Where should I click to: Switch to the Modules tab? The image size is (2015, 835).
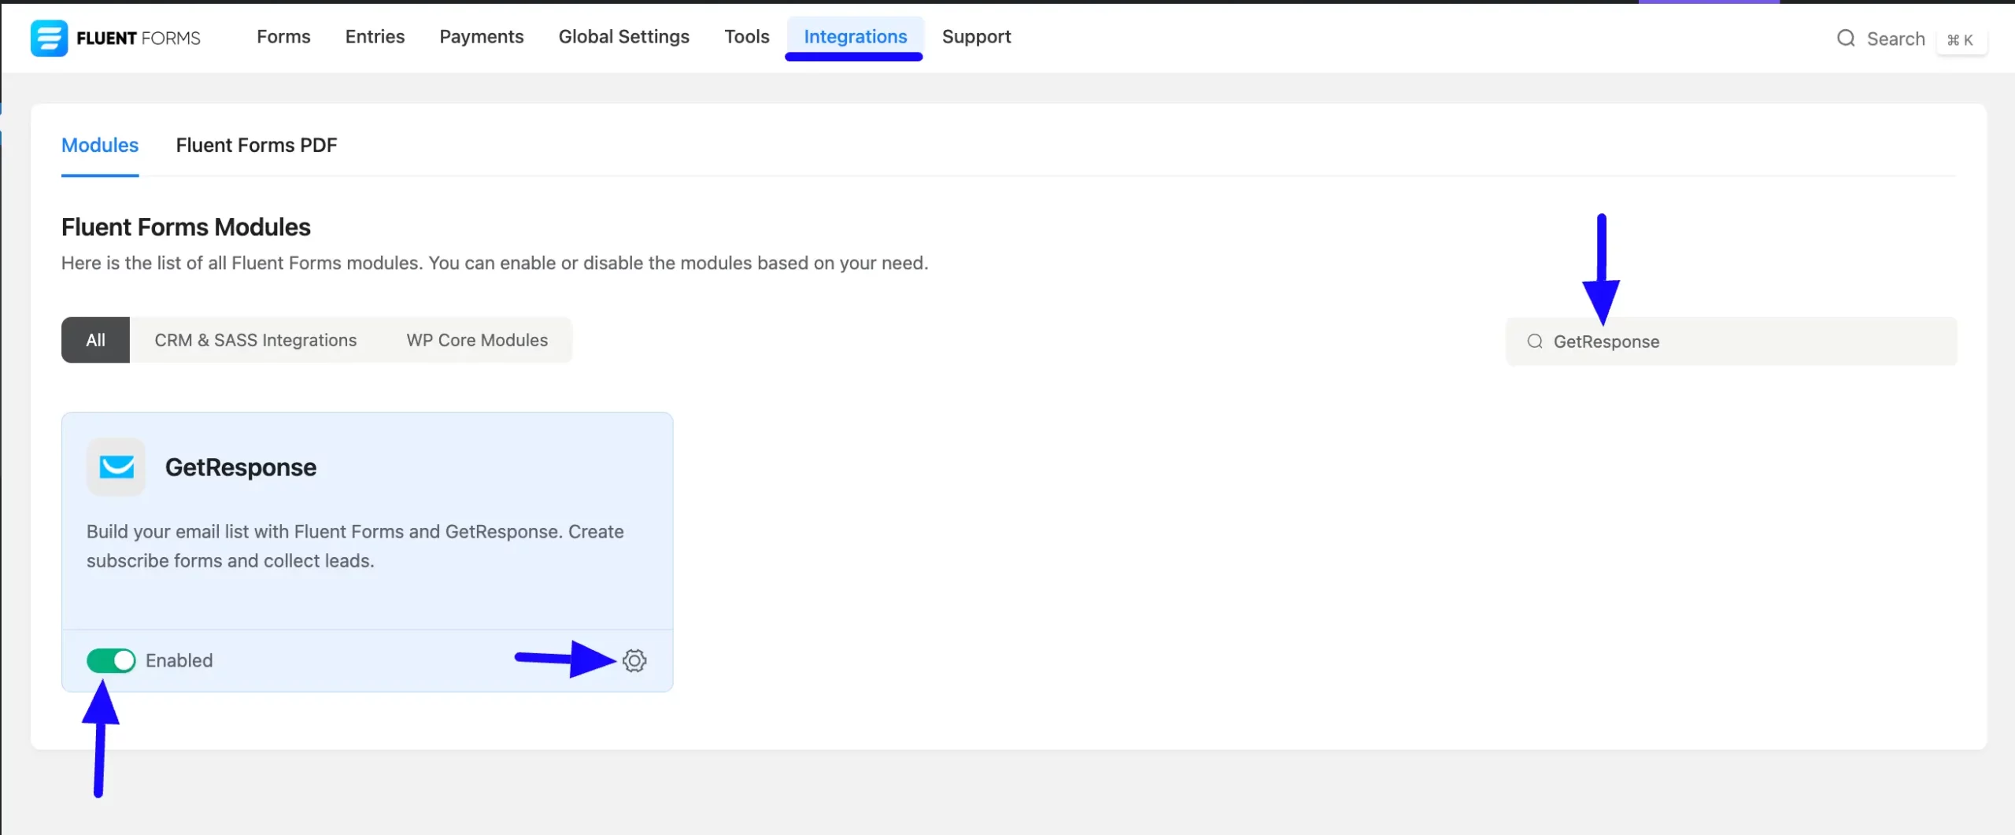click(100, 146)
